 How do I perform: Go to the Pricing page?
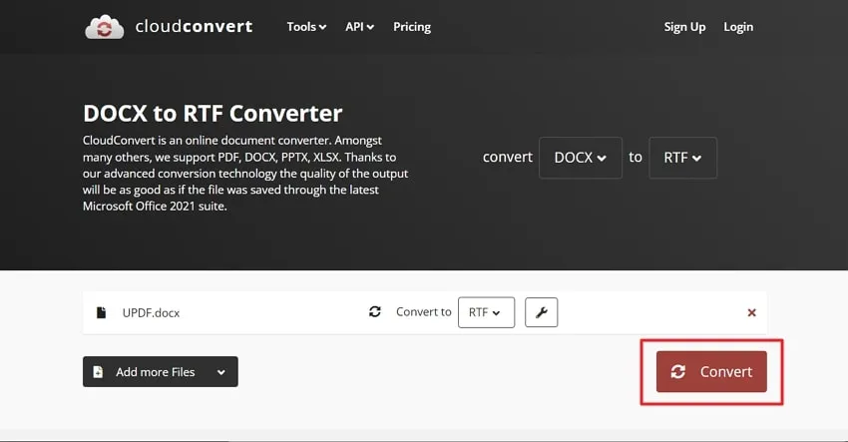[412, 27]
